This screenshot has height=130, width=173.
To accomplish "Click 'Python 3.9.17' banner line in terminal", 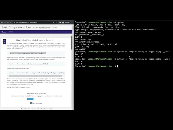I will [100, 25].
